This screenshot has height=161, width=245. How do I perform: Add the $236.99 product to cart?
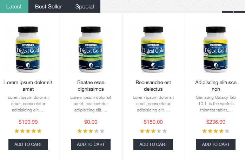(x=216, y=144)
